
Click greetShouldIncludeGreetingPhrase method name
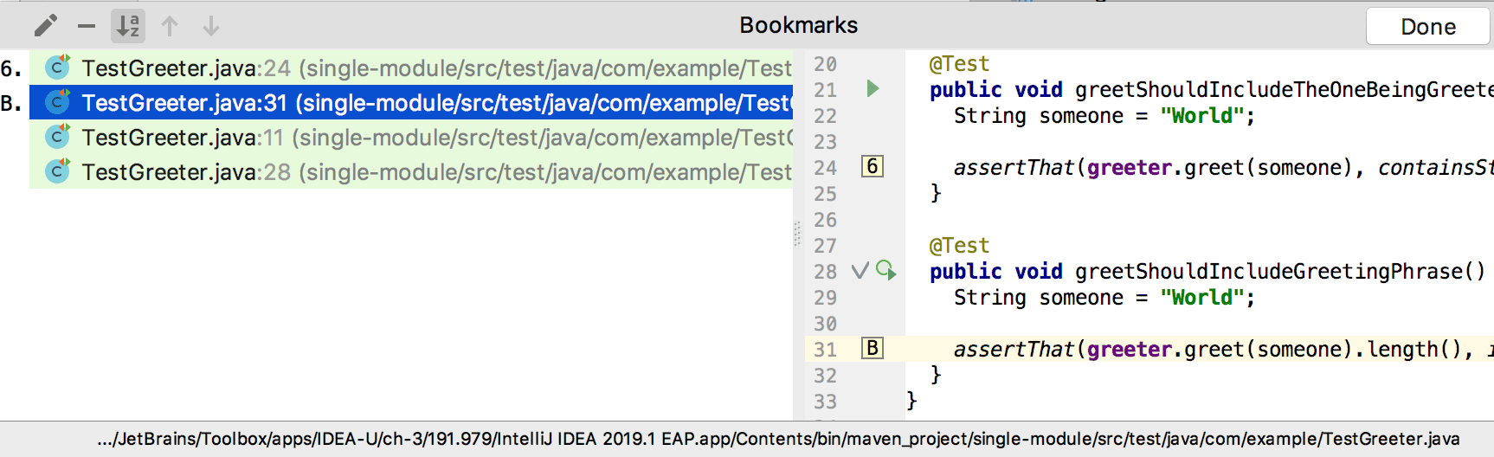coord(1268,272)
